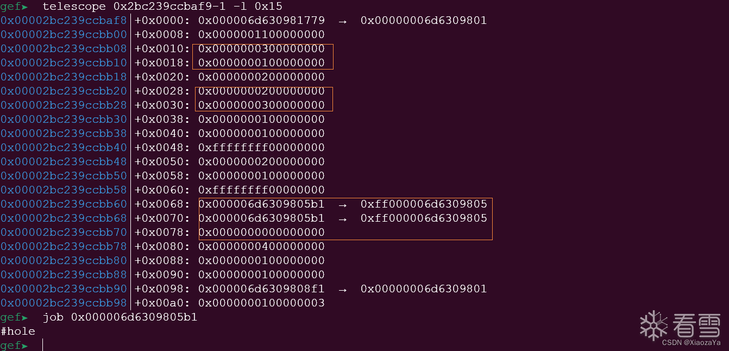Image resolution: width=729 pixels, height=351 pixels.
Task: Click the value 0x0000001100000000 at offset +0x0008
Action: tap(261, 35)
